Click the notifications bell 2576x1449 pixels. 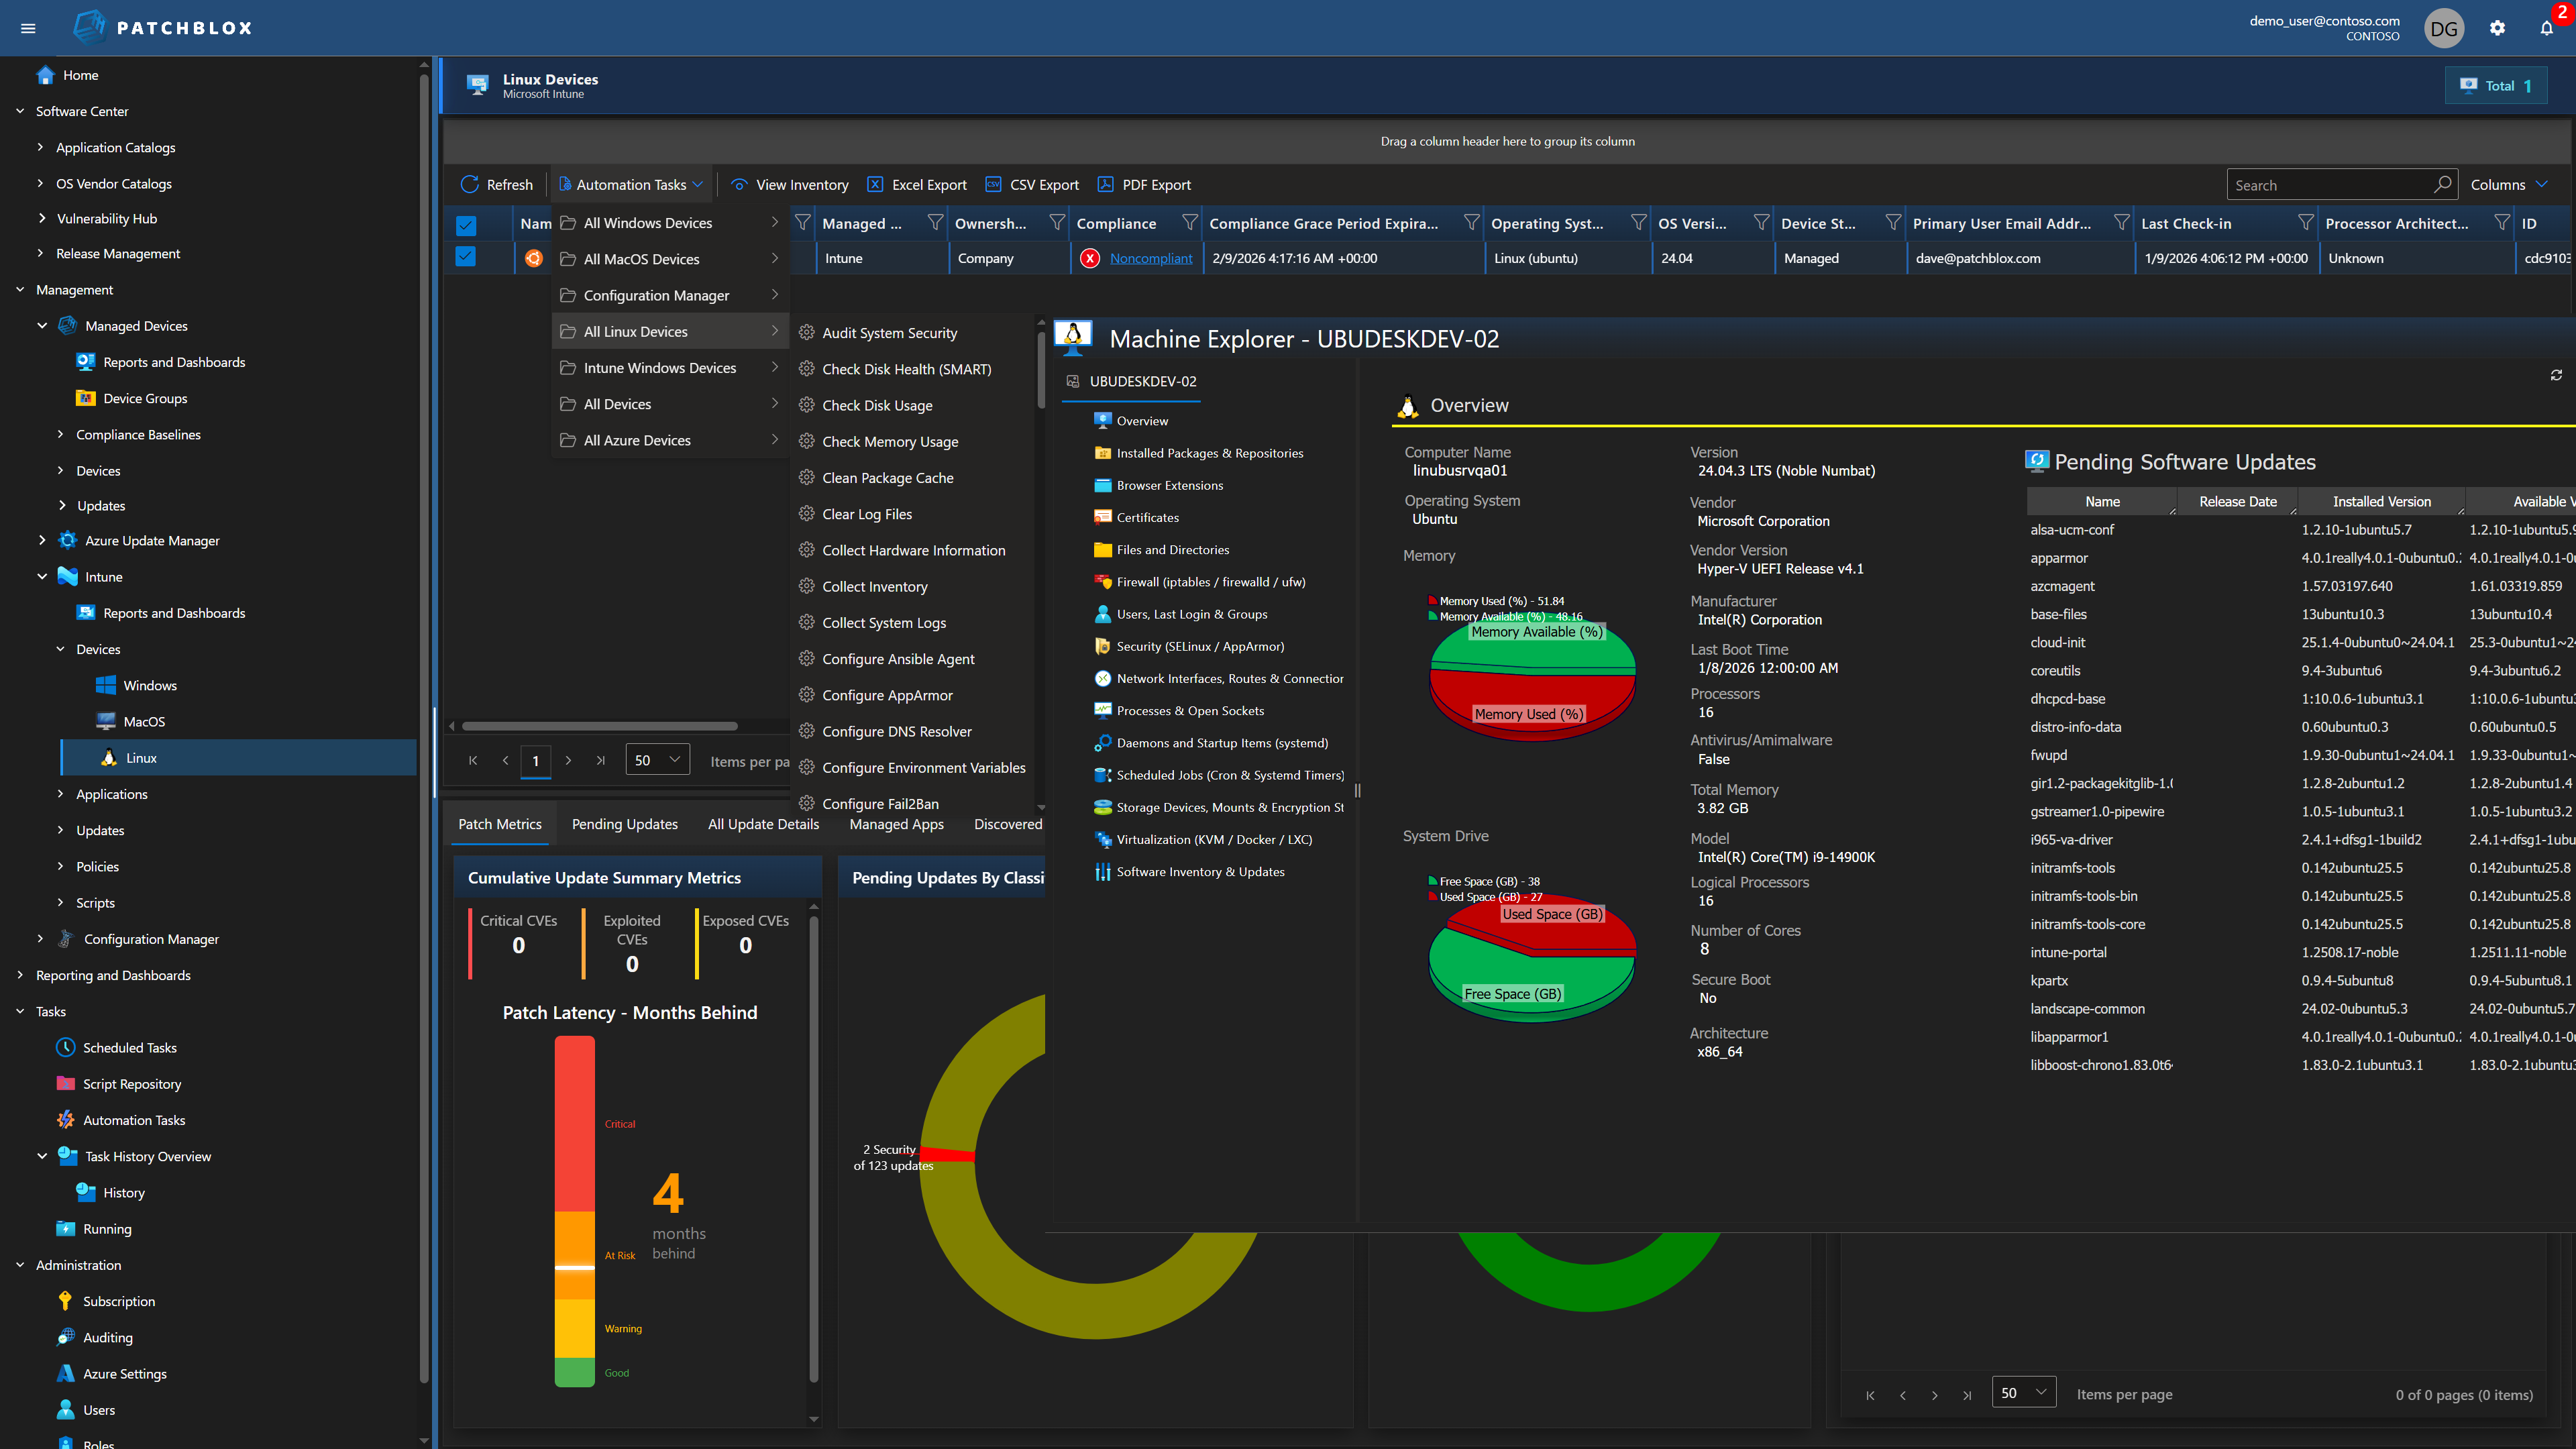[2545, 27]
